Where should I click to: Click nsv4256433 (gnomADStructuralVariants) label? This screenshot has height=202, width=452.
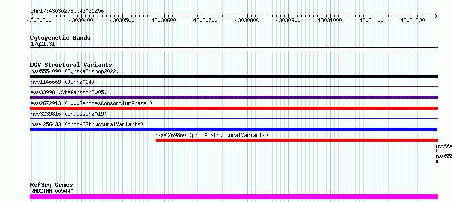pos(87,124)
